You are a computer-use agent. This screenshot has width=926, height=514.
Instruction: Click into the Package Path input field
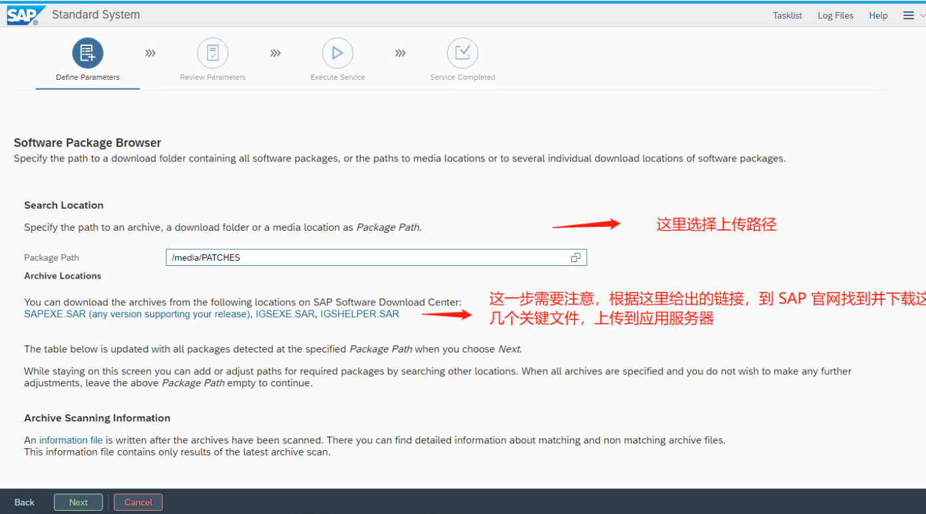click(366, 257)
